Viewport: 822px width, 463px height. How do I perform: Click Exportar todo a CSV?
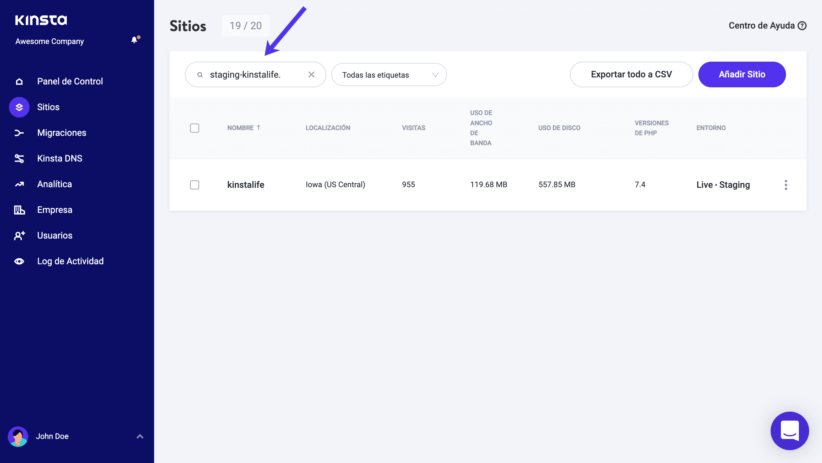[631, 74]
